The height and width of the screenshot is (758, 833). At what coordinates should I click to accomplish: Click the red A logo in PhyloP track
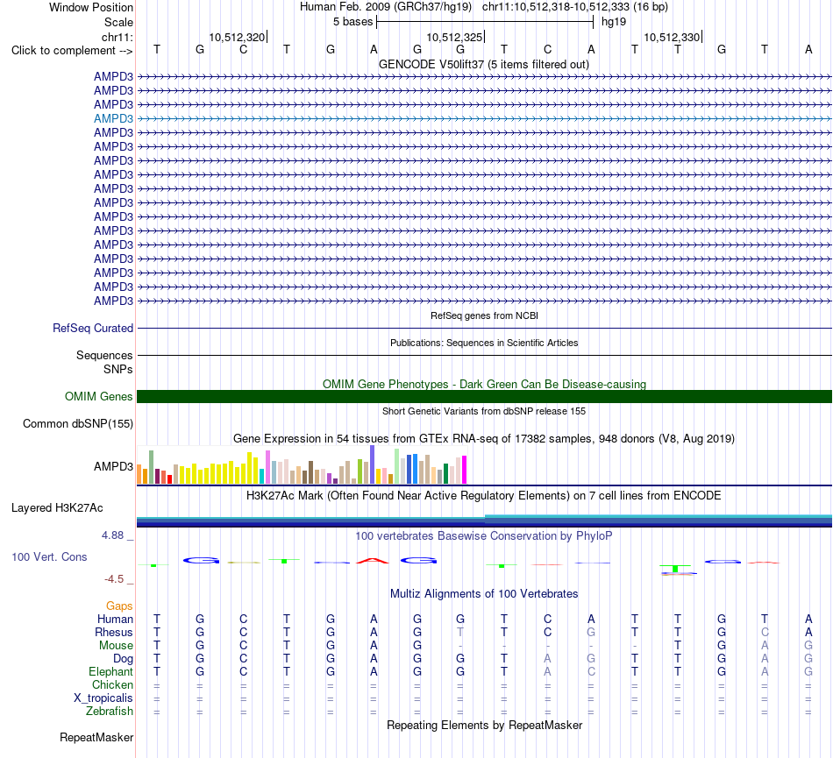[x=373, y=561]
